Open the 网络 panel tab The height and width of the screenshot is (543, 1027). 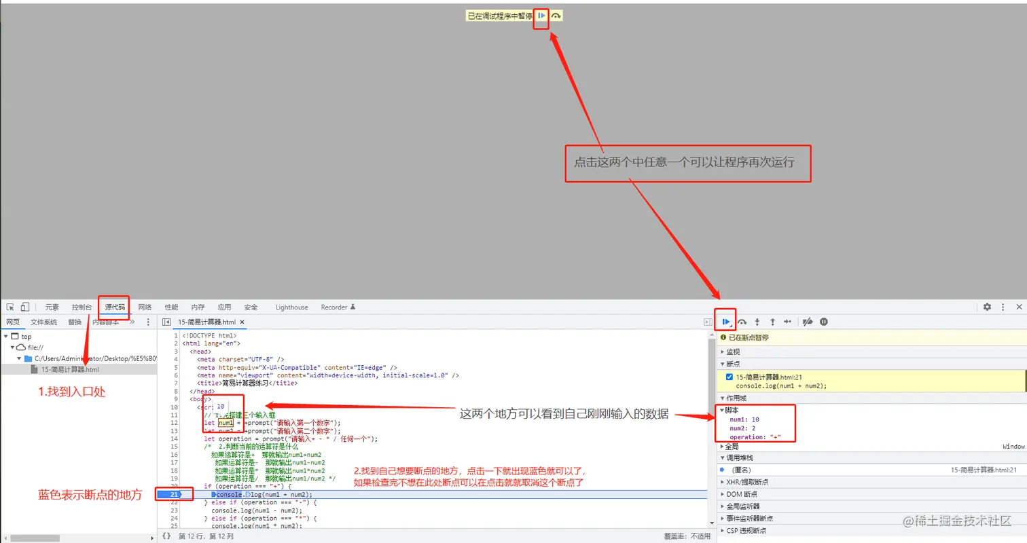(x=144, y=307)
